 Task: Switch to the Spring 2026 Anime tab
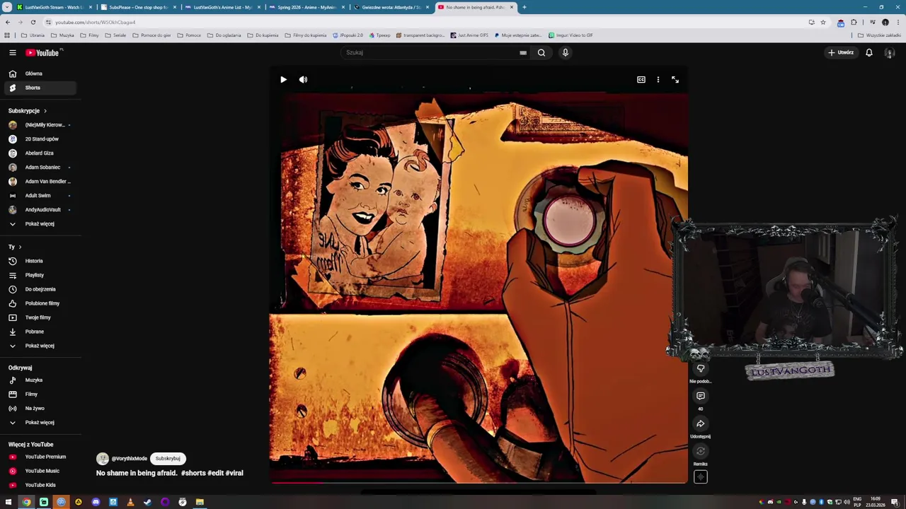pos(306,7)
